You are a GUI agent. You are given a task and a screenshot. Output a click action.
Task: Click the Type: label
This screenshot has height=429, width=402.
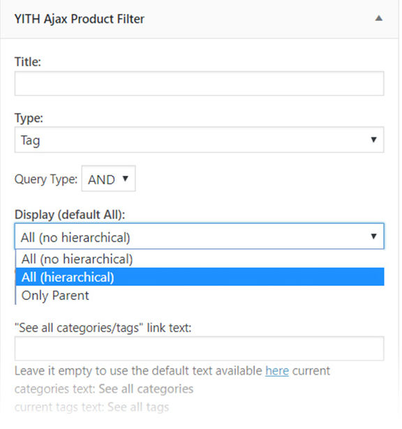click(x=29, y=118)
